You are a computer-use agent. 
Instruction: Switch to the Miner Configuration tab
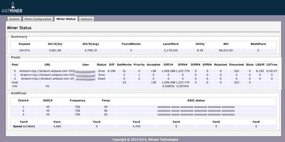[38, 19]
